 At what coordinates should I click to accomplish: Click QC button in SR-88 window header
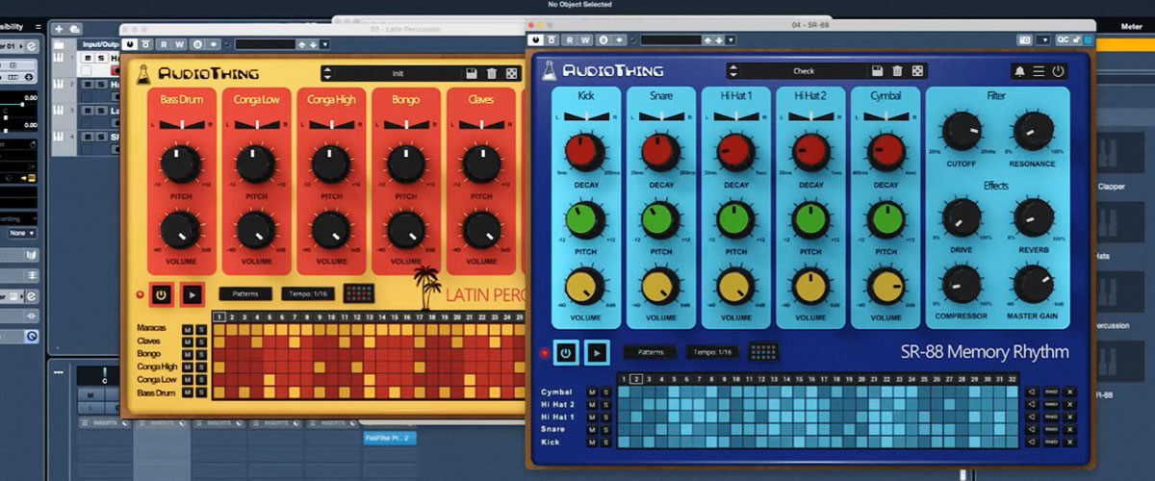pos(1063,39)
